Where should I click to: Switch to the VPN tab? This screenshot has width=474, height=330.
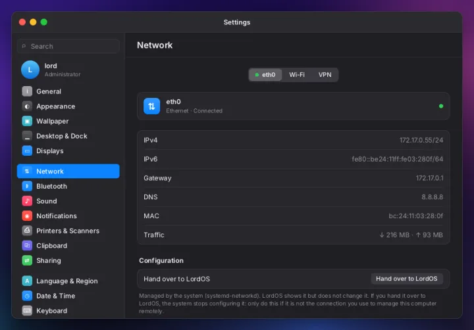(x=325, y=74)
